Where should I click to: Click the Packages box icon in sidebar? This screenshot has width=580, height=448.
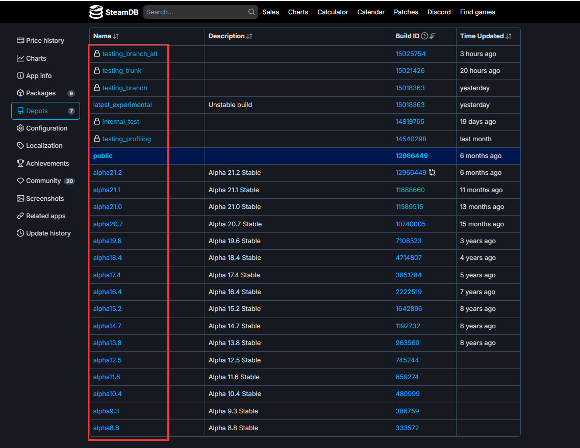tap(20, 93)
